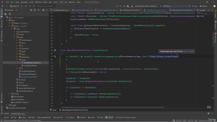Click the search magnifier in Solution panel
217x122 pixels.
(x=10, y=14)
